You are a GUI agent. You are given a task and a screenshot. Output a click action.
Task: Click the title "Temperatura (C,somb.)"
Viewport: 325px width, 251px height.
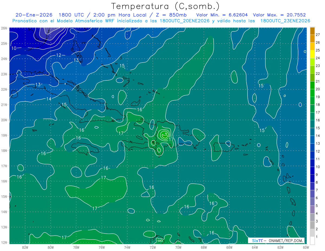coord(165,6)
